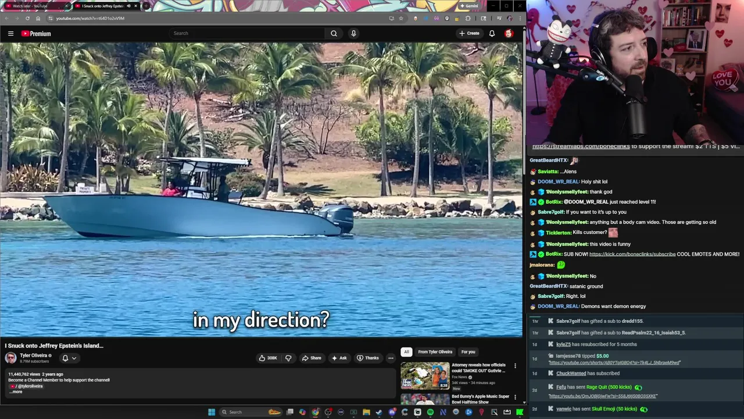Click the jmaiorana username in chat
The image size is (744, 419).
(x=542, y=265)
